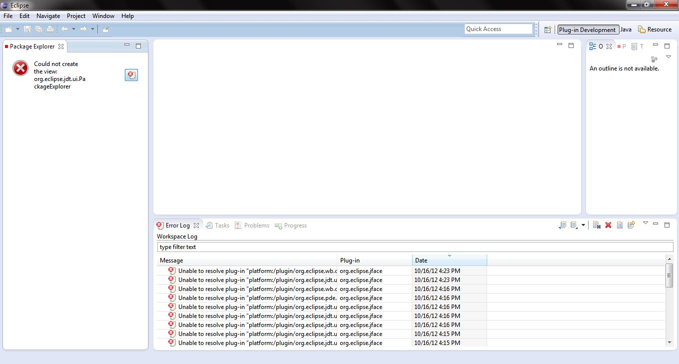Screen dimensions: 679x364
Task: Open the Back history dropdown arrow
Action: [x=73, y=29]
